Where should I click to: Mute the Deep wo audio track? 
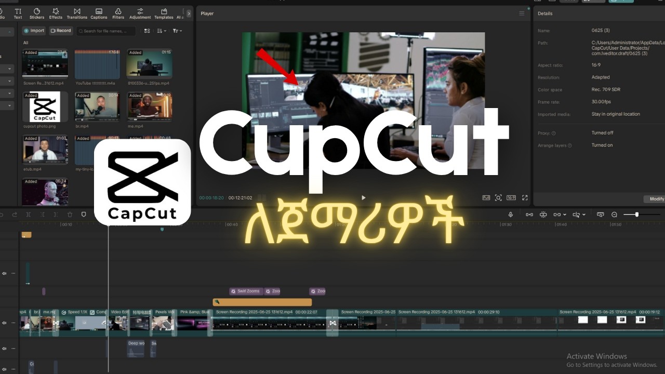[x=5, y=349]
